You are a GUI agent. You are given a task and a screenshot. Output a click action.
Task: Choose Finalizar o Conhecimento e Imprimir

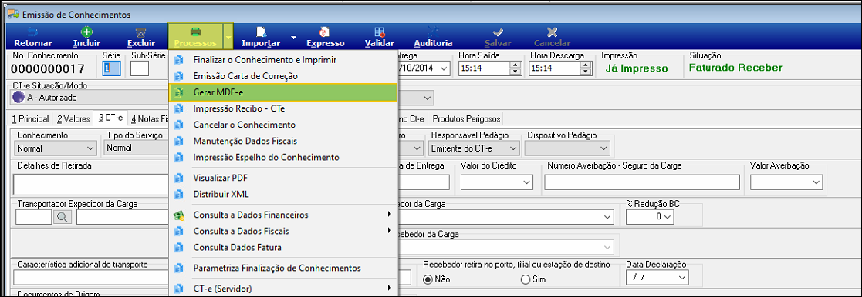click(x=283, y=60)
